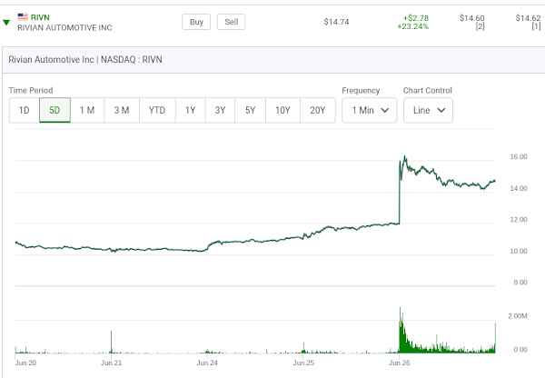Click the Buy button for RIVN
545x378 pixels.
point(196,22)
